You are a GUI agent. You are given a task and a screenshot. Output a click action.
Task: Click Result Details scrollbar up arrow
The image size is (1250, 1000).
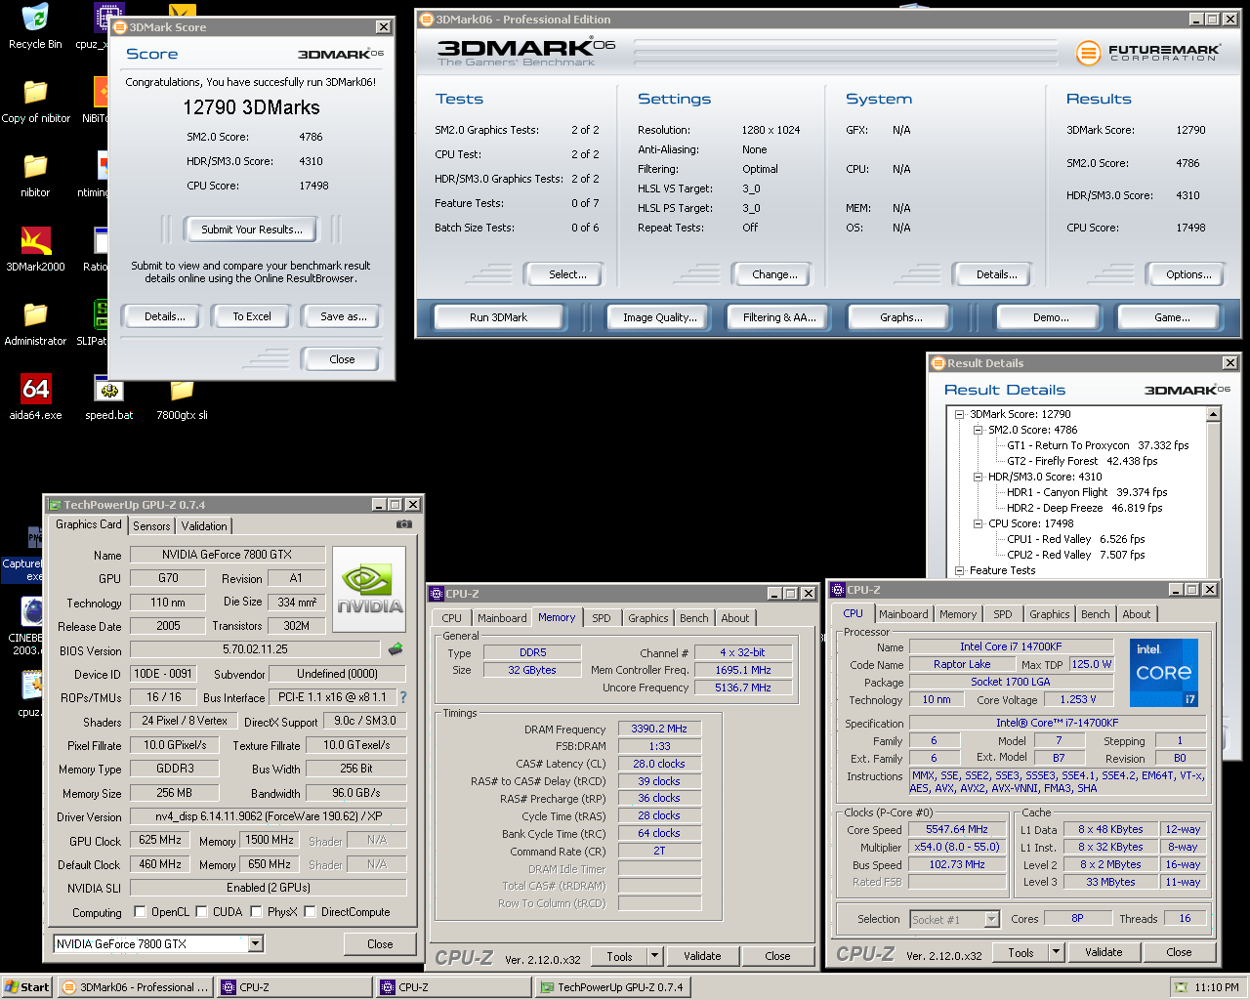[1213, 414]
